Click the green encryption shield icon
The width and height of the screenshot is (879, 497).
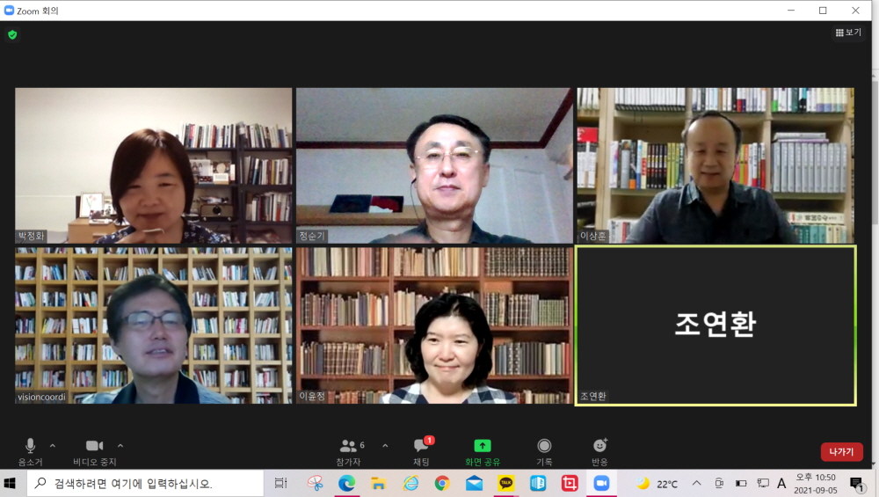pos(12,35)
